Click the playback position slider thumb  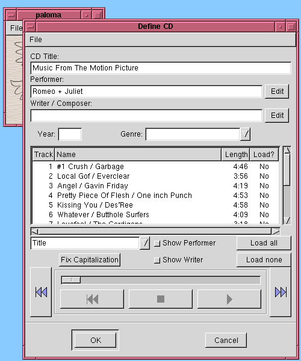pyautogui.click(x=71, y=280)
